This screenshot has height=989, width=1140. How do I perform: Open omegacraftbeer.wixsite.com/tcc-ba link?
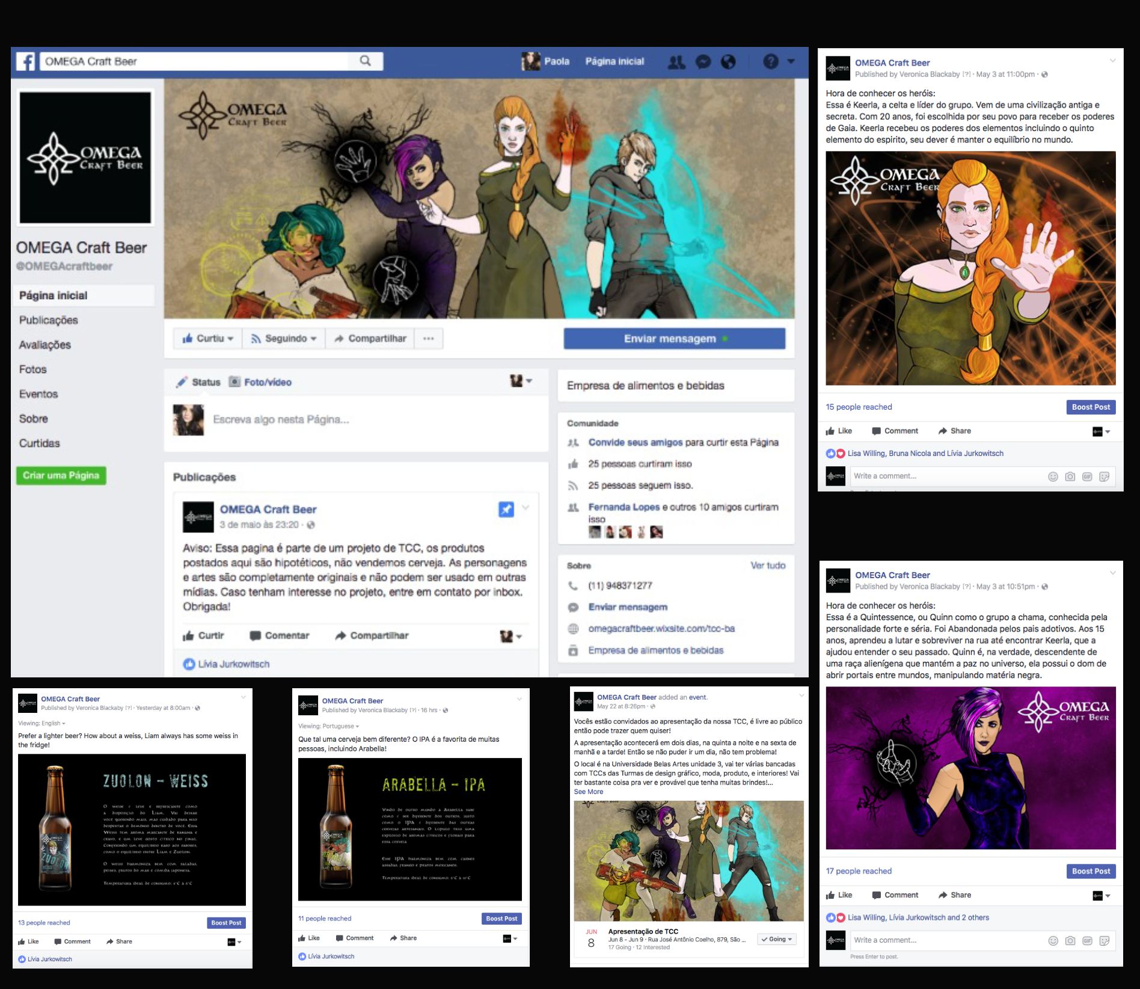coord(661,629)
